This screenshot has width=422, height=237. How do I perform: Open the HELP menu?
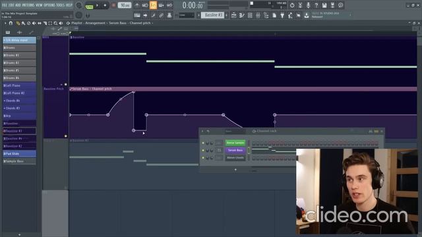pyautogui.click(x=69, y=5)
